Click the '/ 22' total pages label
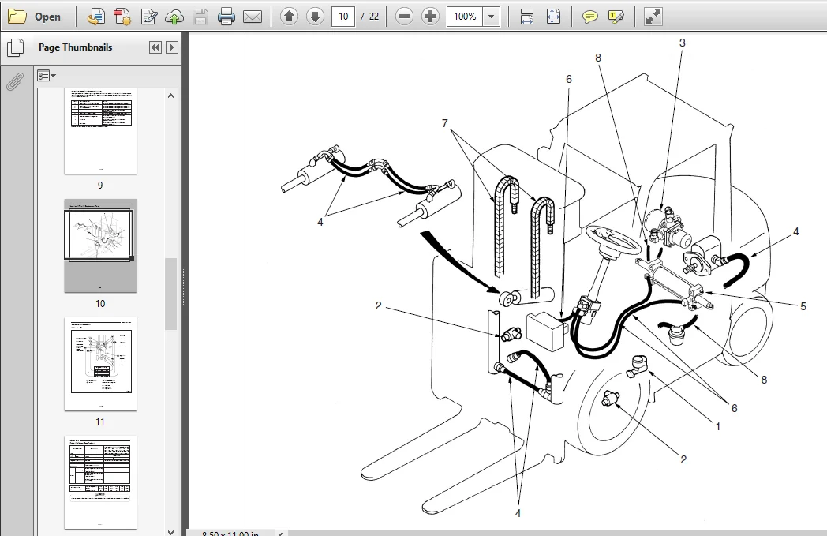The width and height of the screenshot is (827, 536). 370,17
